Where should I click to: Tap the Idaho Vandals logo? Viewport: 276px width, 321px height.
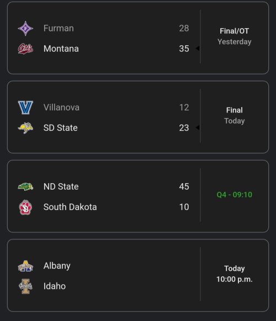point(25,286)
